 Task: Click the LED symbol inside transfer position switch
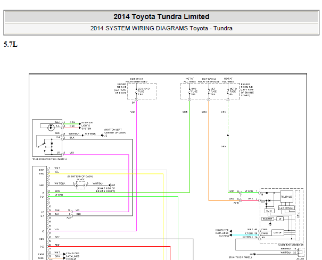tap(51, 128)
